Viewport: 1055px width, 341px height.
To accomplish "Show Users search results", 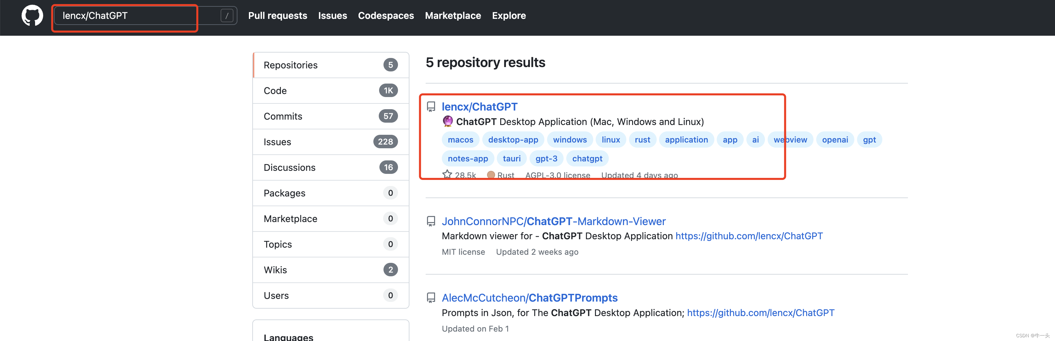I will pos(331,295).
